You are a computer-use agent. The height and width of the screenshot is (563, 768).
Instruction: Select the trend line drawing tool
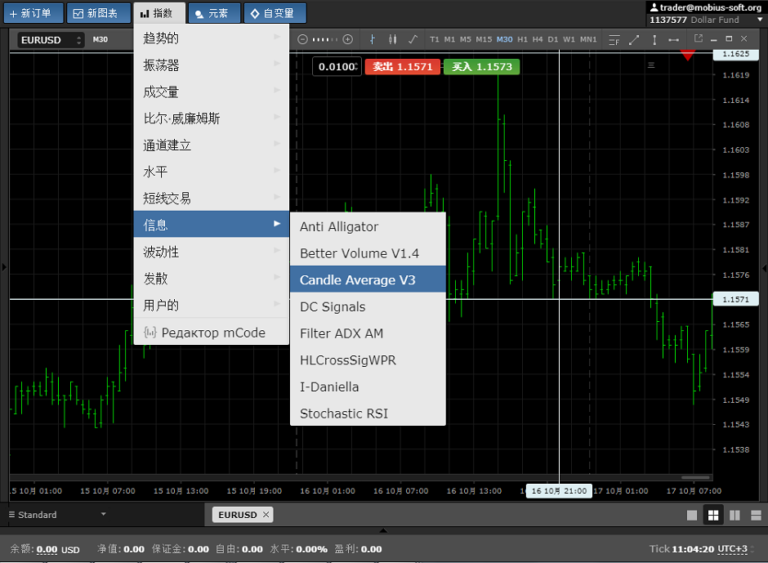(x=634, y=40)
